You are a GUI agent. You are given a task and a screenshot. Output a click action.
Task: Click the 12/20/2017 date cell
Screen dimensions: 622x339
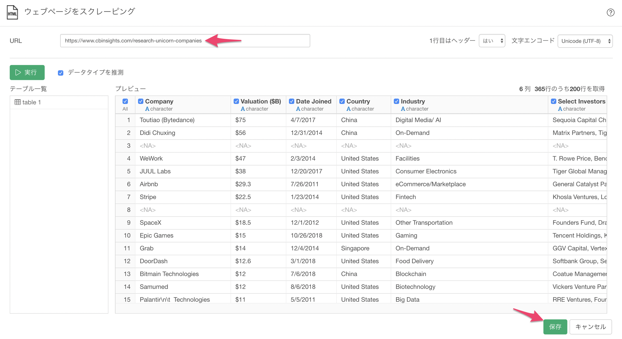point(311,171)
